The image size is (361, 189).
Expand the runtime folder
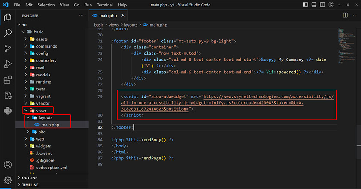click(52, 81)
